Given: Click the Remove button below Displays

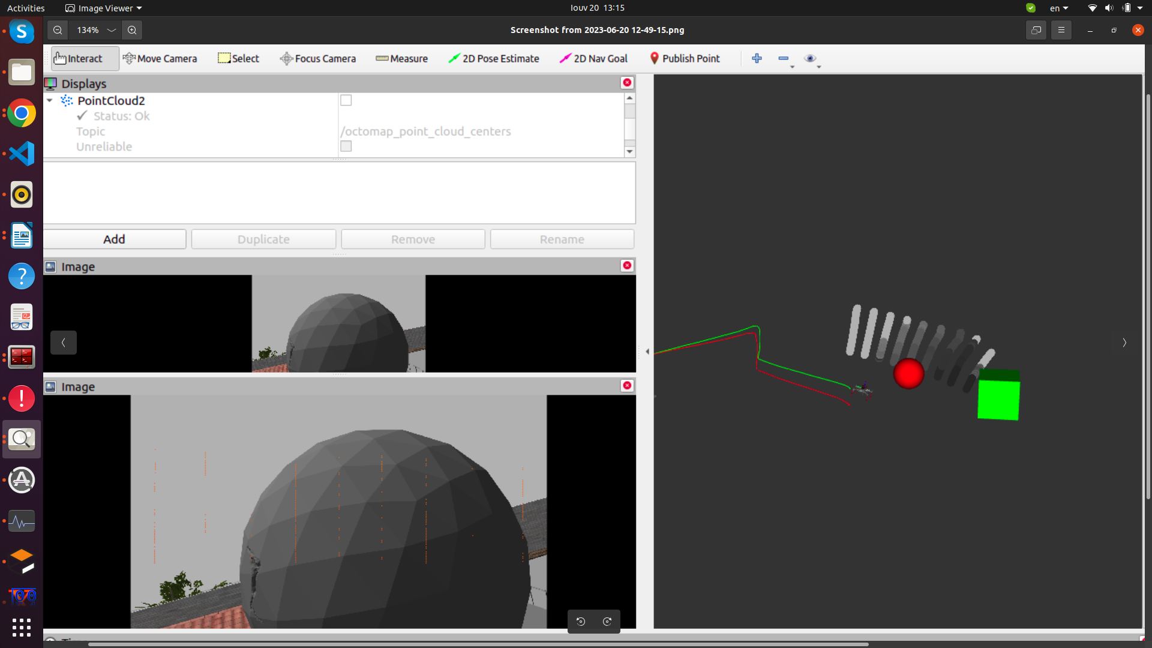Looking at the screenshot, I should click(x=412, y=239).
